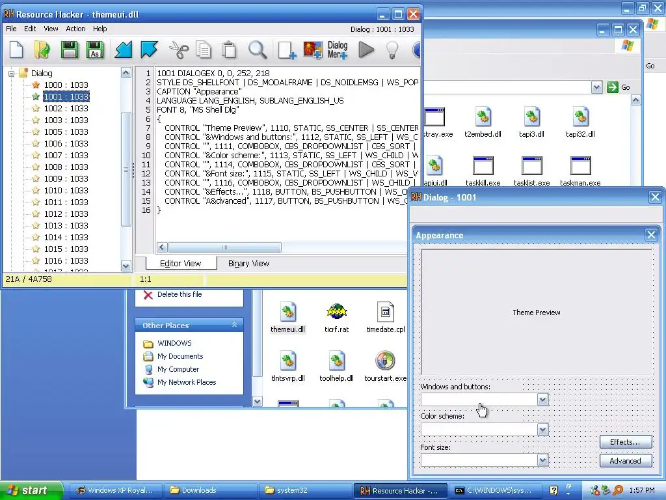
Task: Click the light bulb toolbar icon
Action: coord(392,49)
